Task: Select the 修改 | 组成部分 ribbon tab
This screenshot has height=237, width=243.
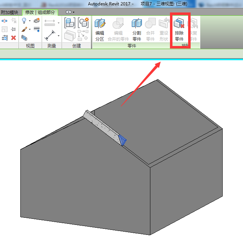Action: point(40,12)
